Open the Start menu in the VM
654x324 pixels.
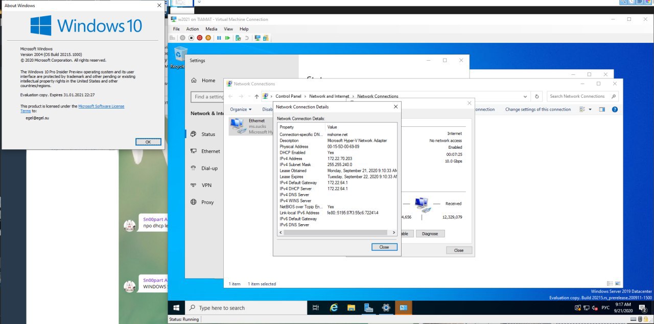pos(176,308)
